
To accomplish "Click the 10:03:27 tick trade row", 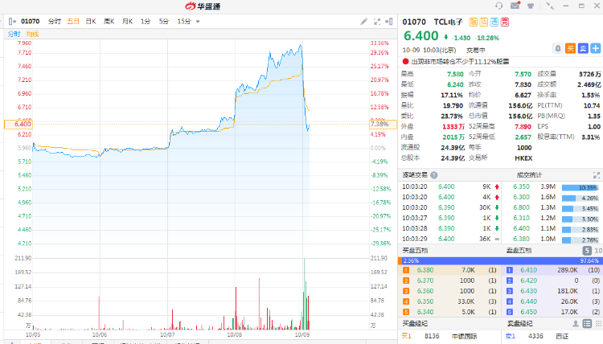I will 451,218.
